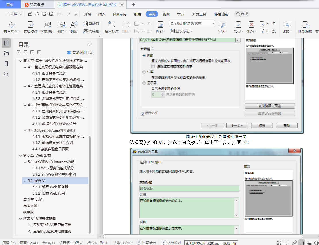The width and height of the screenshot is (319, 245).
Task: Jump to 参考文献 in the outline
Action: tap(30, 206)
